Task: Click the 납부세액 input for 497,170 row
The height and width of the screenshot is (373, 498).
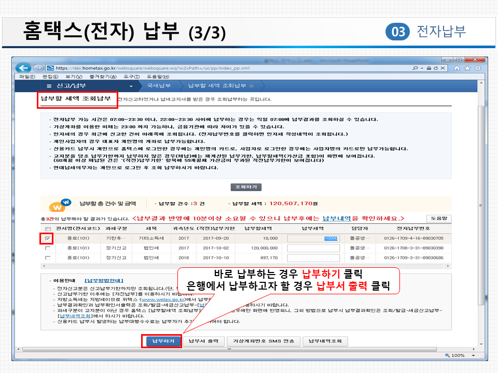Action: tap(313, 257)
